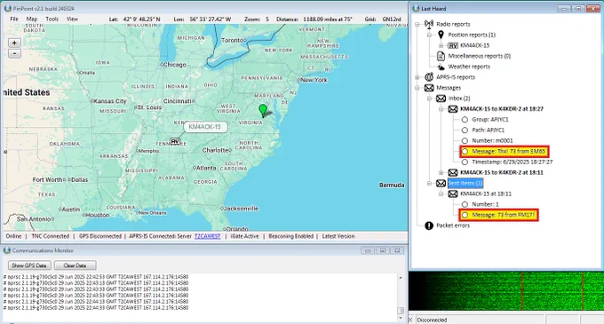Click the map zoom out minus button
Image resolution: width=604 pixels, height=324 pixels.
[x=14, y=53]
